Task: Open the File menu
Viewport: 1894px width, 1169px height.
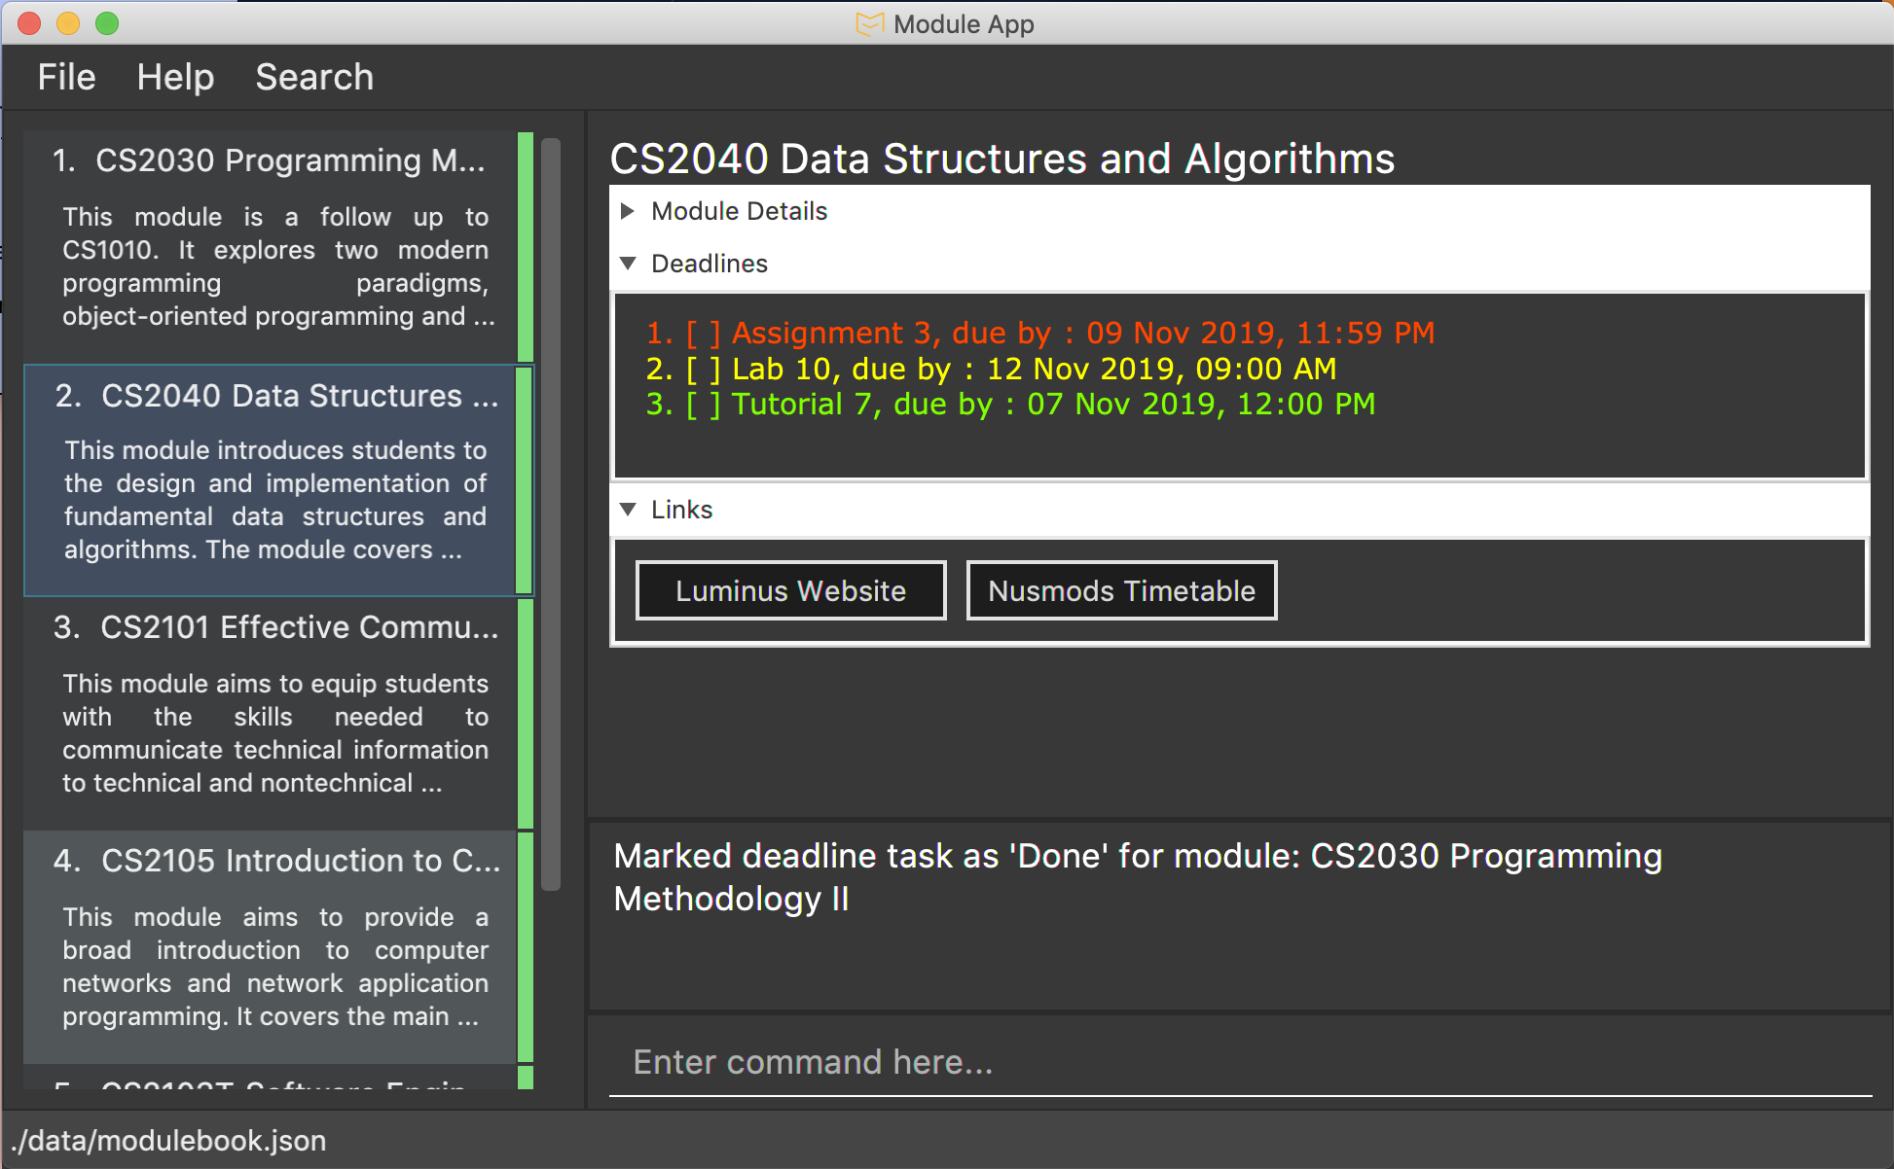Action: click(x=66, y=77)
